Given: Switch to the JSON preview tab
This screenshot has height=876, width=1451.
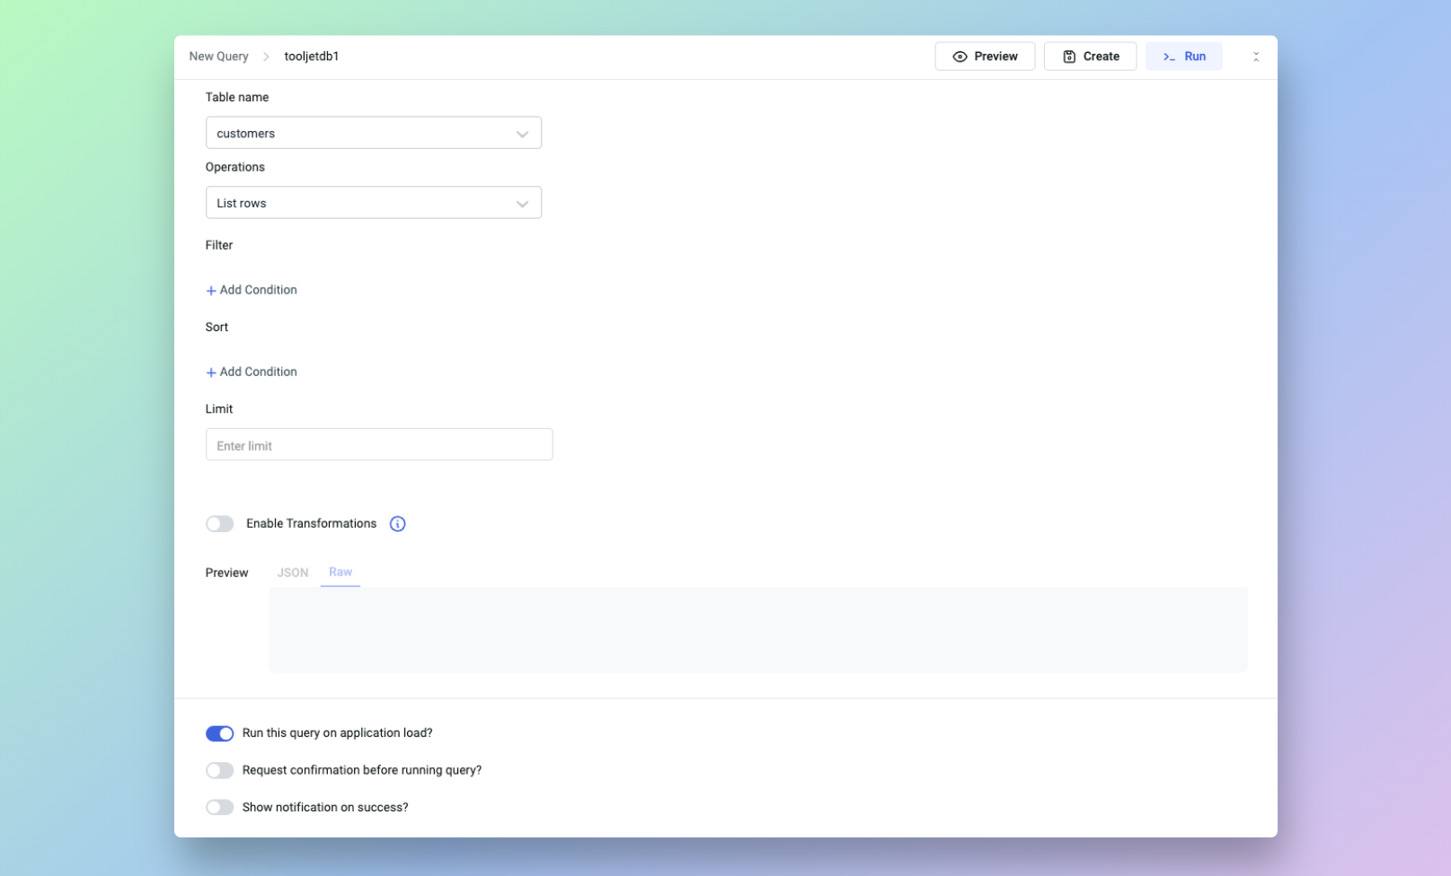Looking at the screenshot, I should pyautogui.click(x=292, y=573).
